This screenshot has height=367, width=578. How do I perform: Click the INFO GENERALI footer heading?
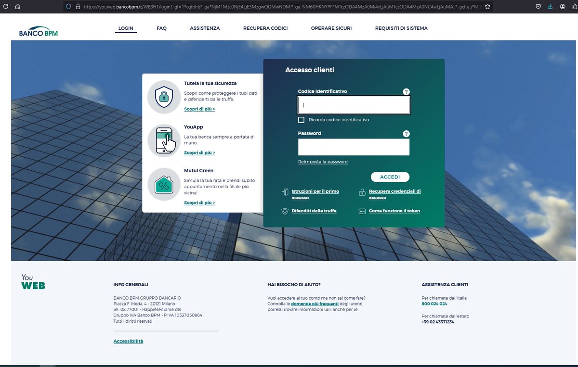tap(131, 285)
